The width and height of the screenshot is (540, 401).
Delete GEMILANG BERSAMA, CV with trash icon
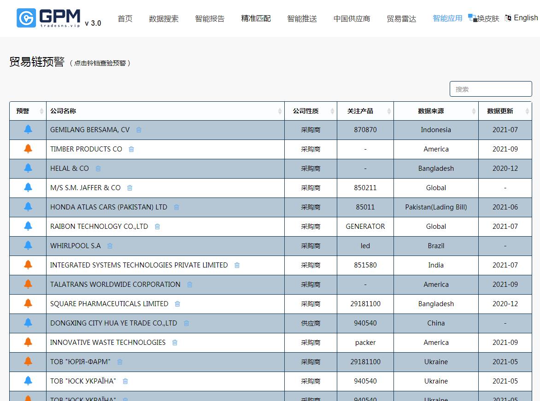click(x=139, y=130)
